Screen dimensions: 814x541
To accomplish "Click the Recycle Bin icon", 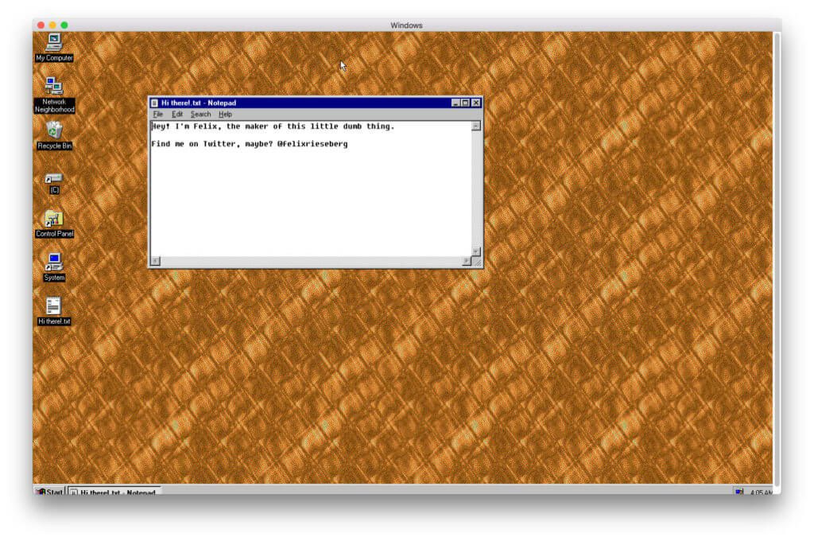I will point(54,130).
